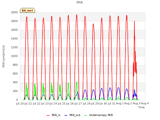Viewport: 160px width, 120px height.
Task: Click the 1000 y-axis tick label
Action: click(x=14, y=56)
